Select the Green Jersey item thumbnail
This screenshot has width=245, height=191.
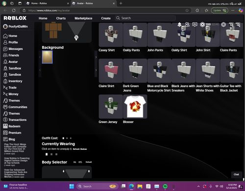pyautogui.click(x=111, y=106)
